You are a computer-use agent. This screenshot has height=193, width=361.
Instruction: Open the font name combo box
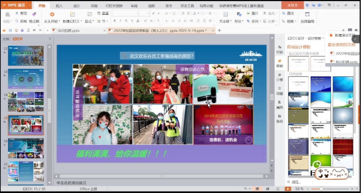125,13
